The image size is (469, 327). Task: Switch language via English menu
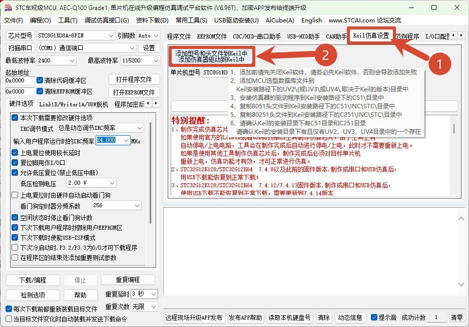311,20
